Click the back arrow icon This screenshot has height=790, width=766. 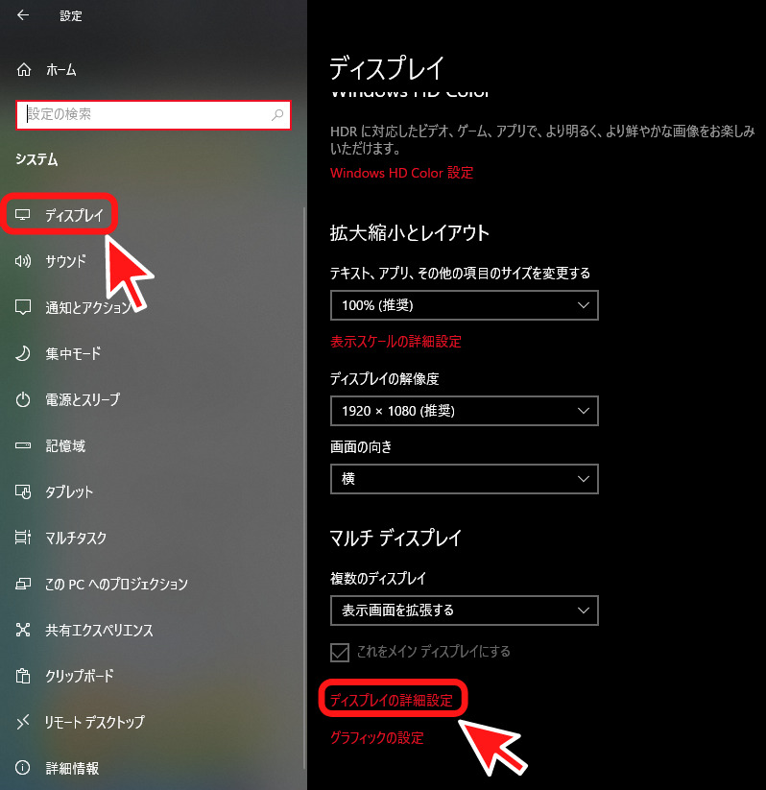[x=23, y=15]
